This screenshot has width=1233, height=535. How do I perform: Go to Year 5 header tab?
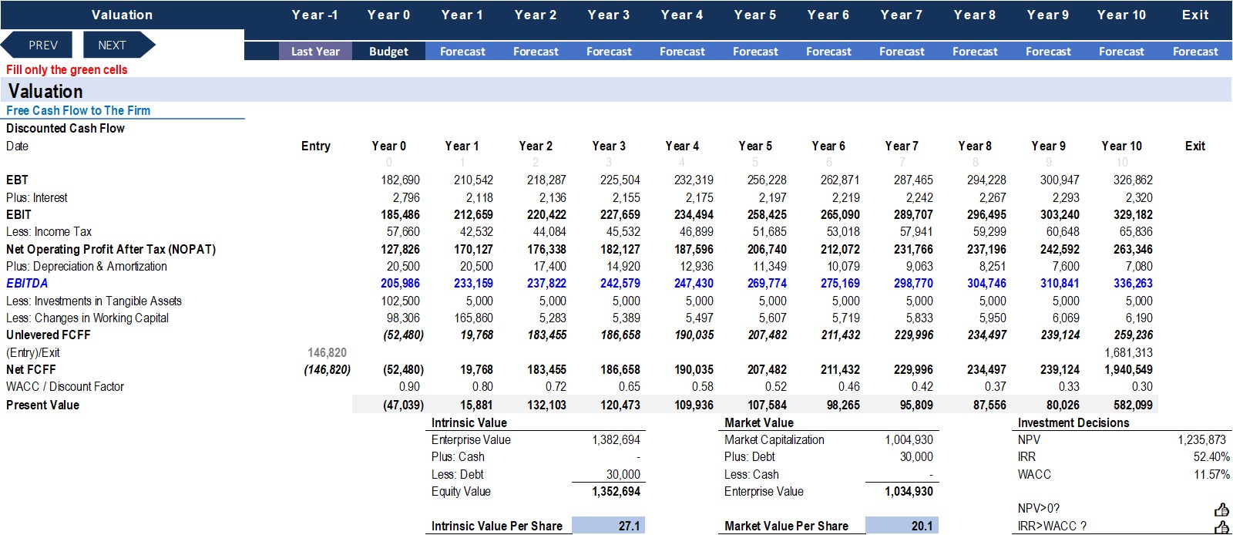[755, 15]
